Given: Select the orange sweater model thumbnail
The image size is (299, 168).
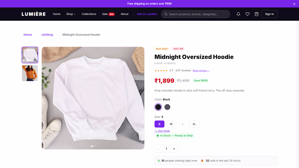Looking at the screenshot, I should pos(30,73).
